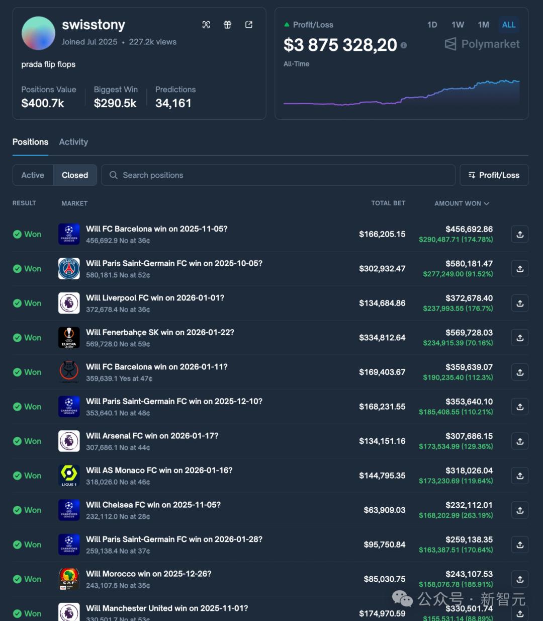Image resolution: width=543 pixels, height=621 pixels.
Task: Share the Paris Saint-Germain 2026-01-28 position
Action: (x=520, y=545)
